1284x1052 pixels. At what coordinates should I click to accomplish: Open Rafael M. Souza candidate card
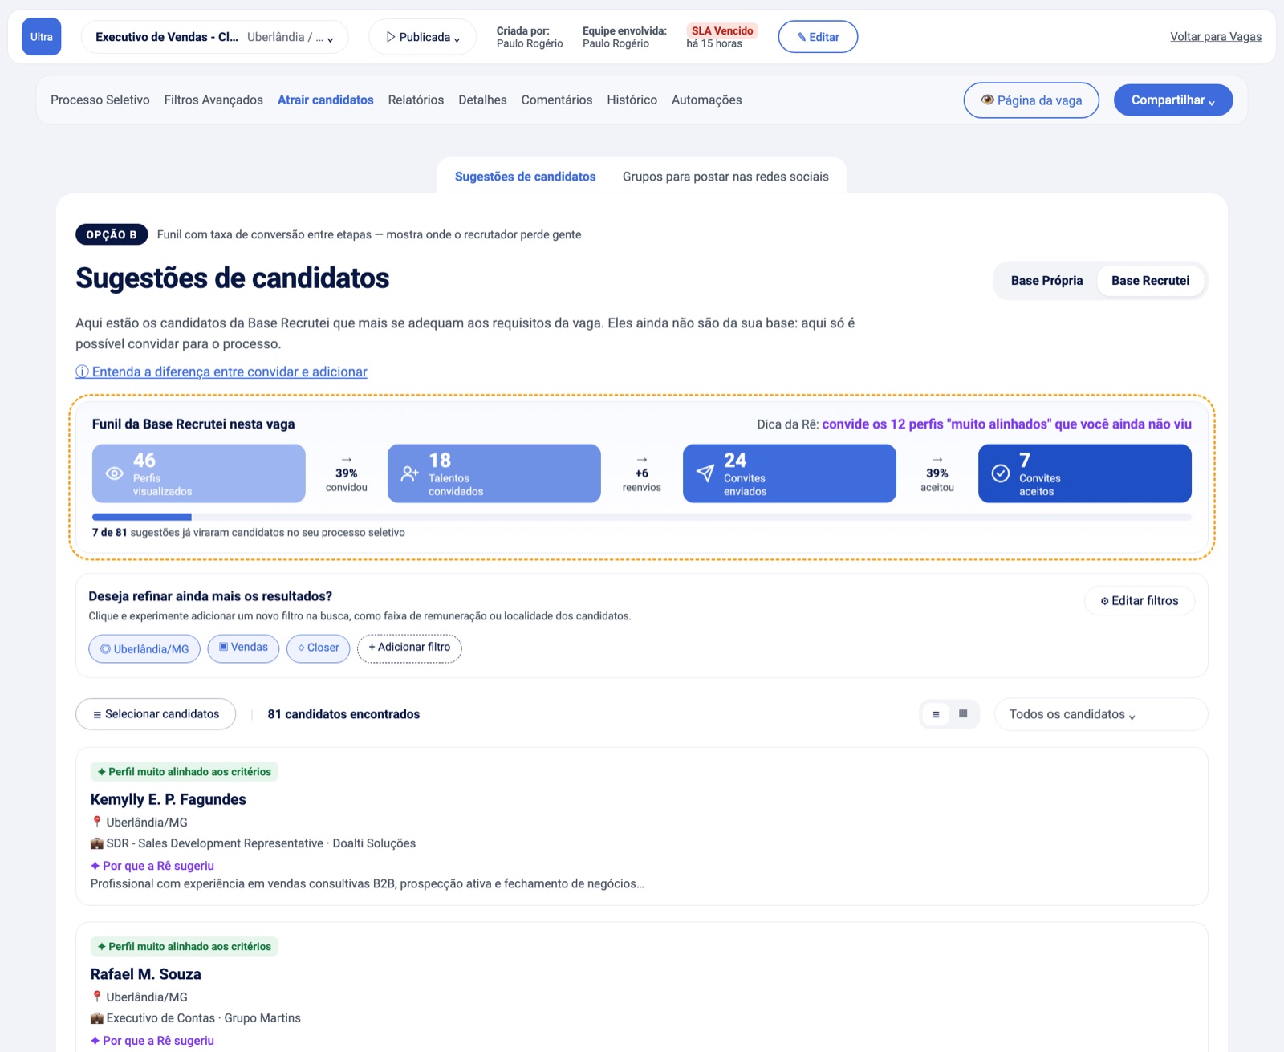[x=642, y=987]
